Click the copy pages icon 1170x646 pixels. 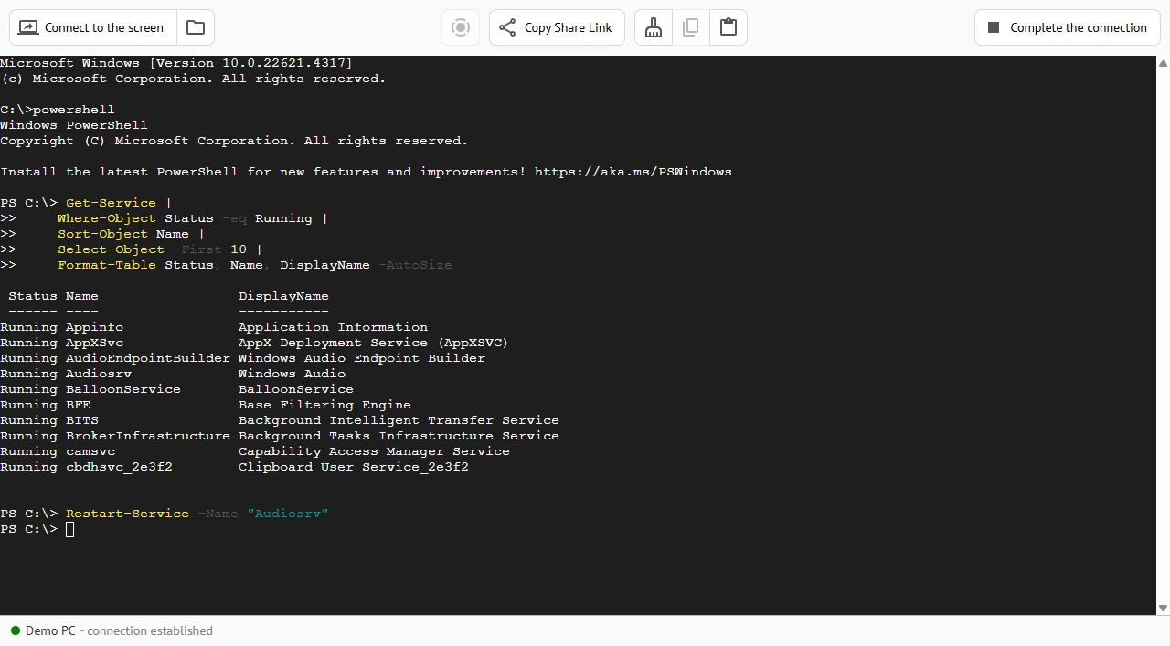pos(691,27)
